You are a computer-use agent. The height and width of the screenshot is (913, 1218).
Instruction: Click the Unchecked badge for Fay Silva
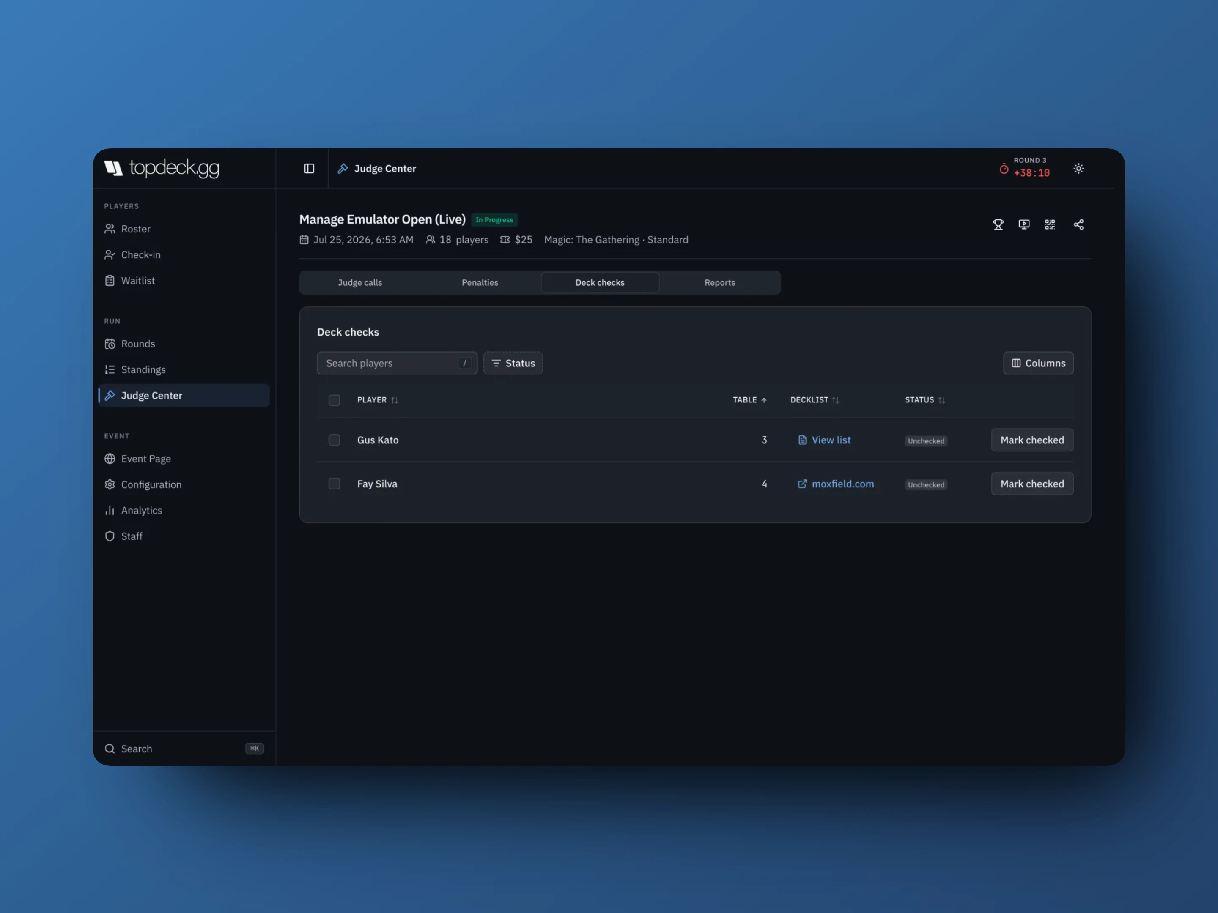click(926, 485)
